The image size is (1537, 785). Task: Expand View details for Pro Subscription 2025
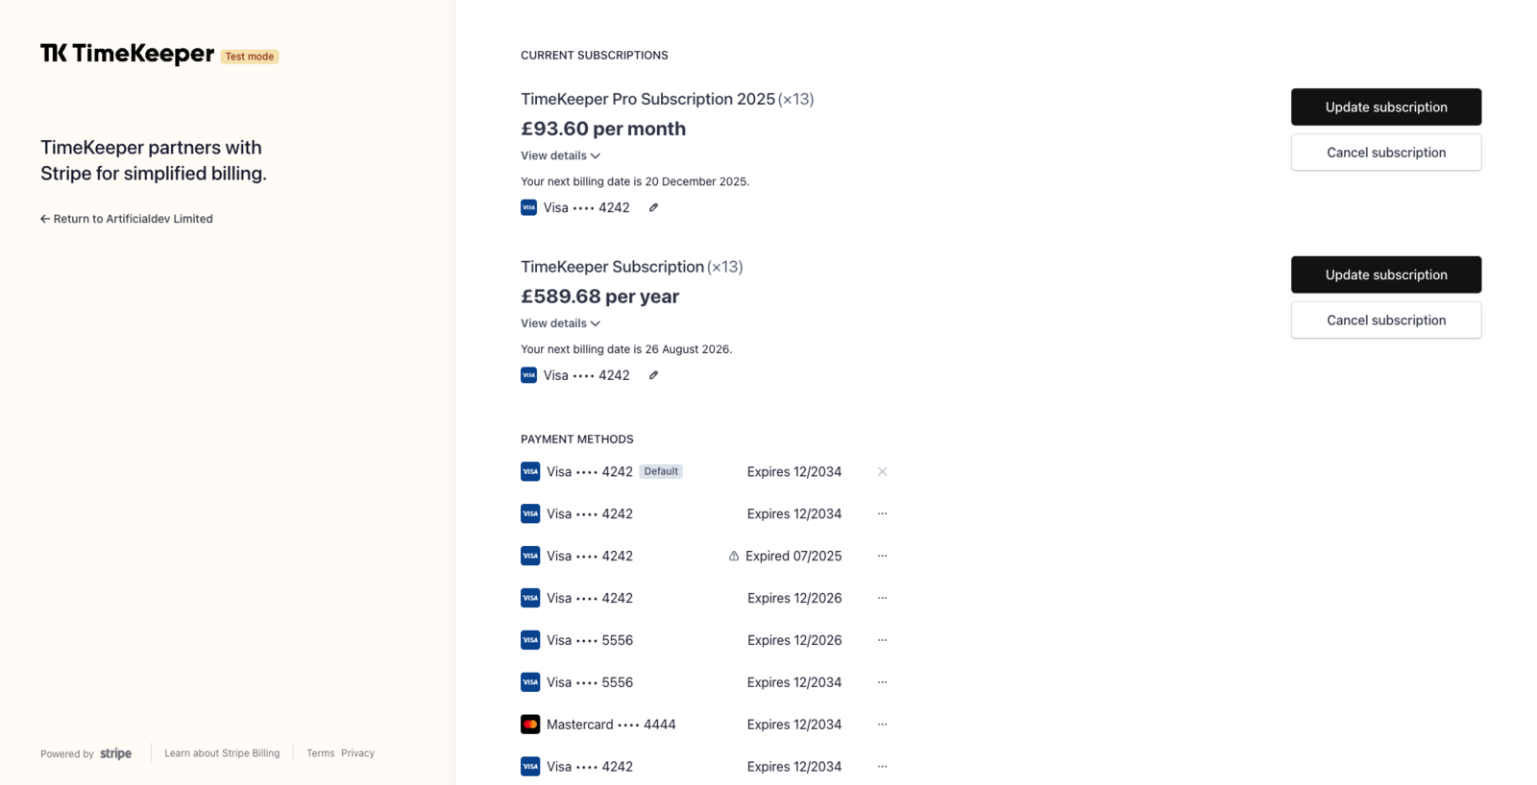point(560,155)
